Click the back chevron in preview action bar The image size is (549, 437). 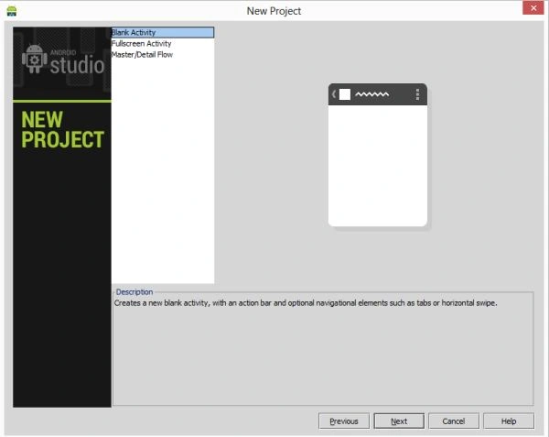point(334,94)
